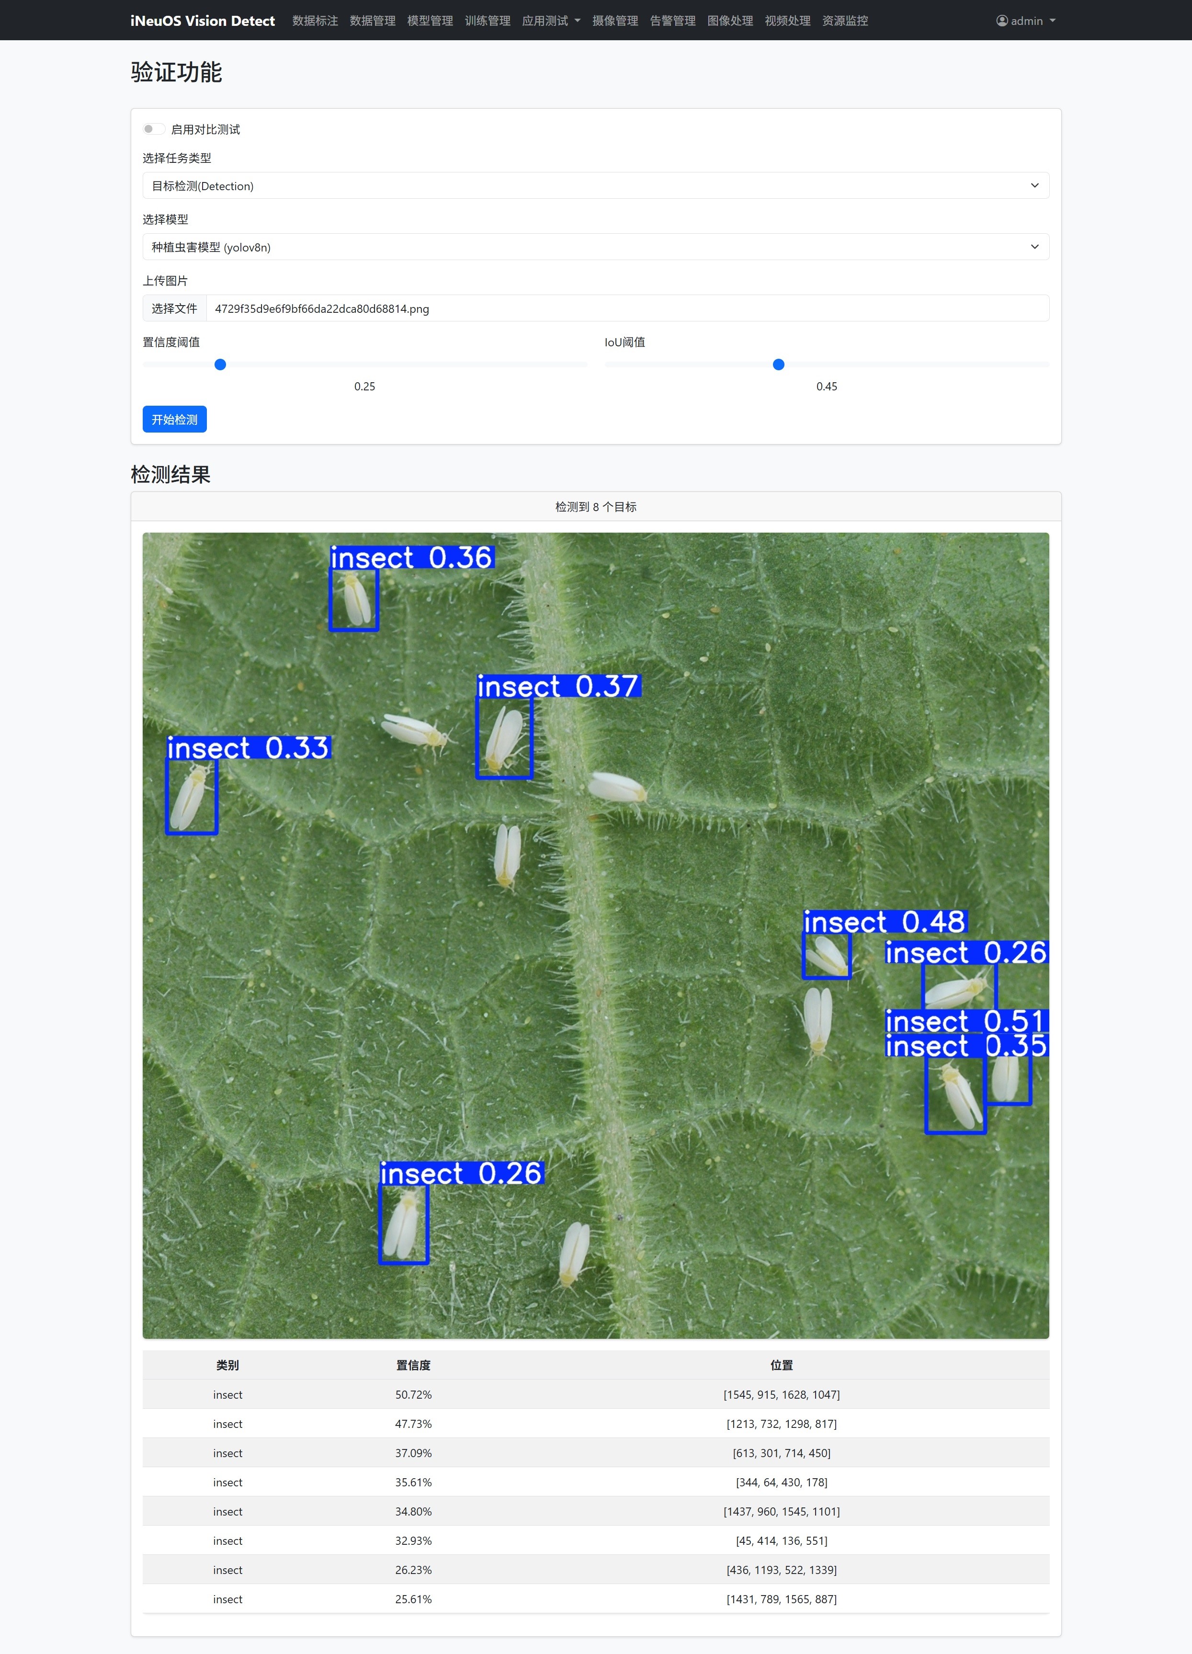
Task: Open the 应用测试 nav dropdown
Action: pos(550,21)
